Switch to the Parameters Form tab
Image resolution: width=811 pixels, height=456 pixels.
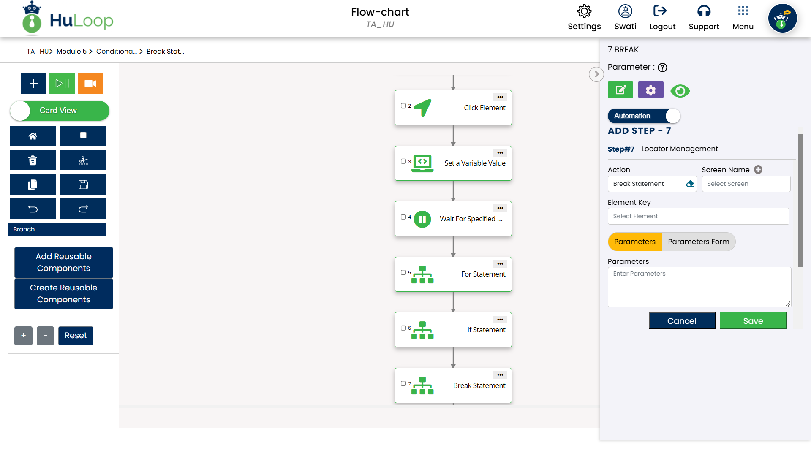pyautogui.click(x=698, y=242)
